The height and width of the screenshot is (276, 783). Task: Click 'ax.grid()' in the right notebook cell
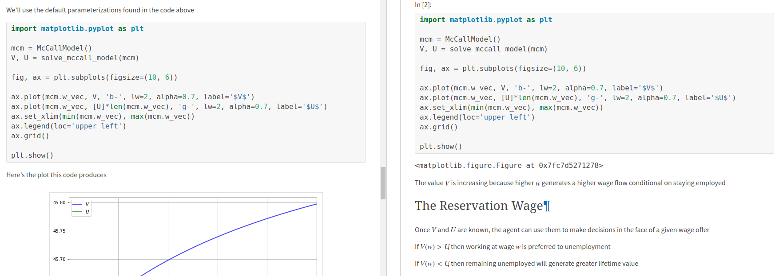pyautogui.click(x=439, y=127)
